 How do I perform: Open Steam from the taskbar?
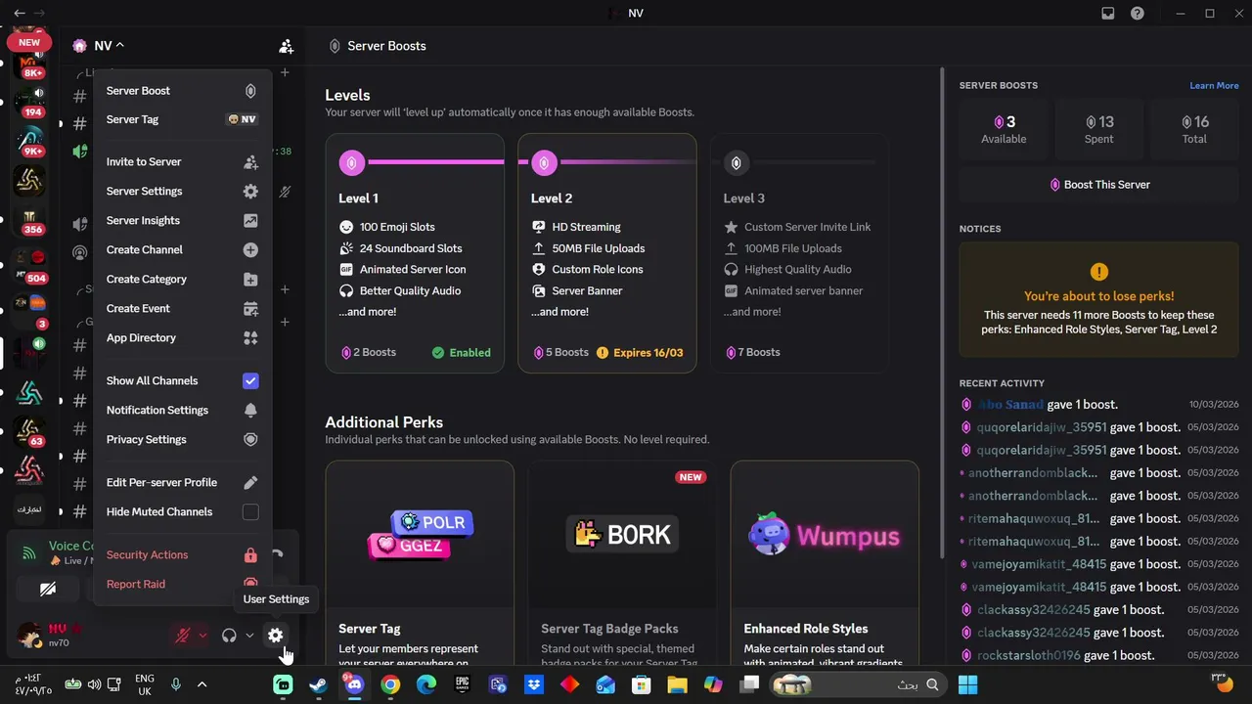(x=319, y=685)
